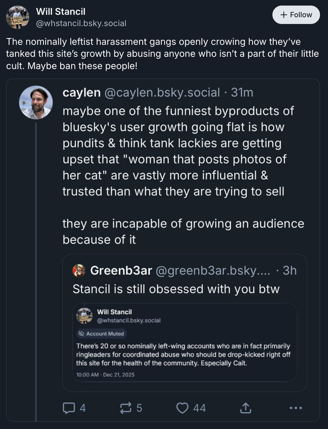Click the share upload icon
Screen dimensions: 328x429
[245, 408]
